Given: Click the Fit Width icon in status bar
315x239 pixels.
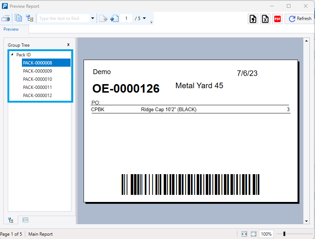Looking at the screenshot, I should 244,234.
